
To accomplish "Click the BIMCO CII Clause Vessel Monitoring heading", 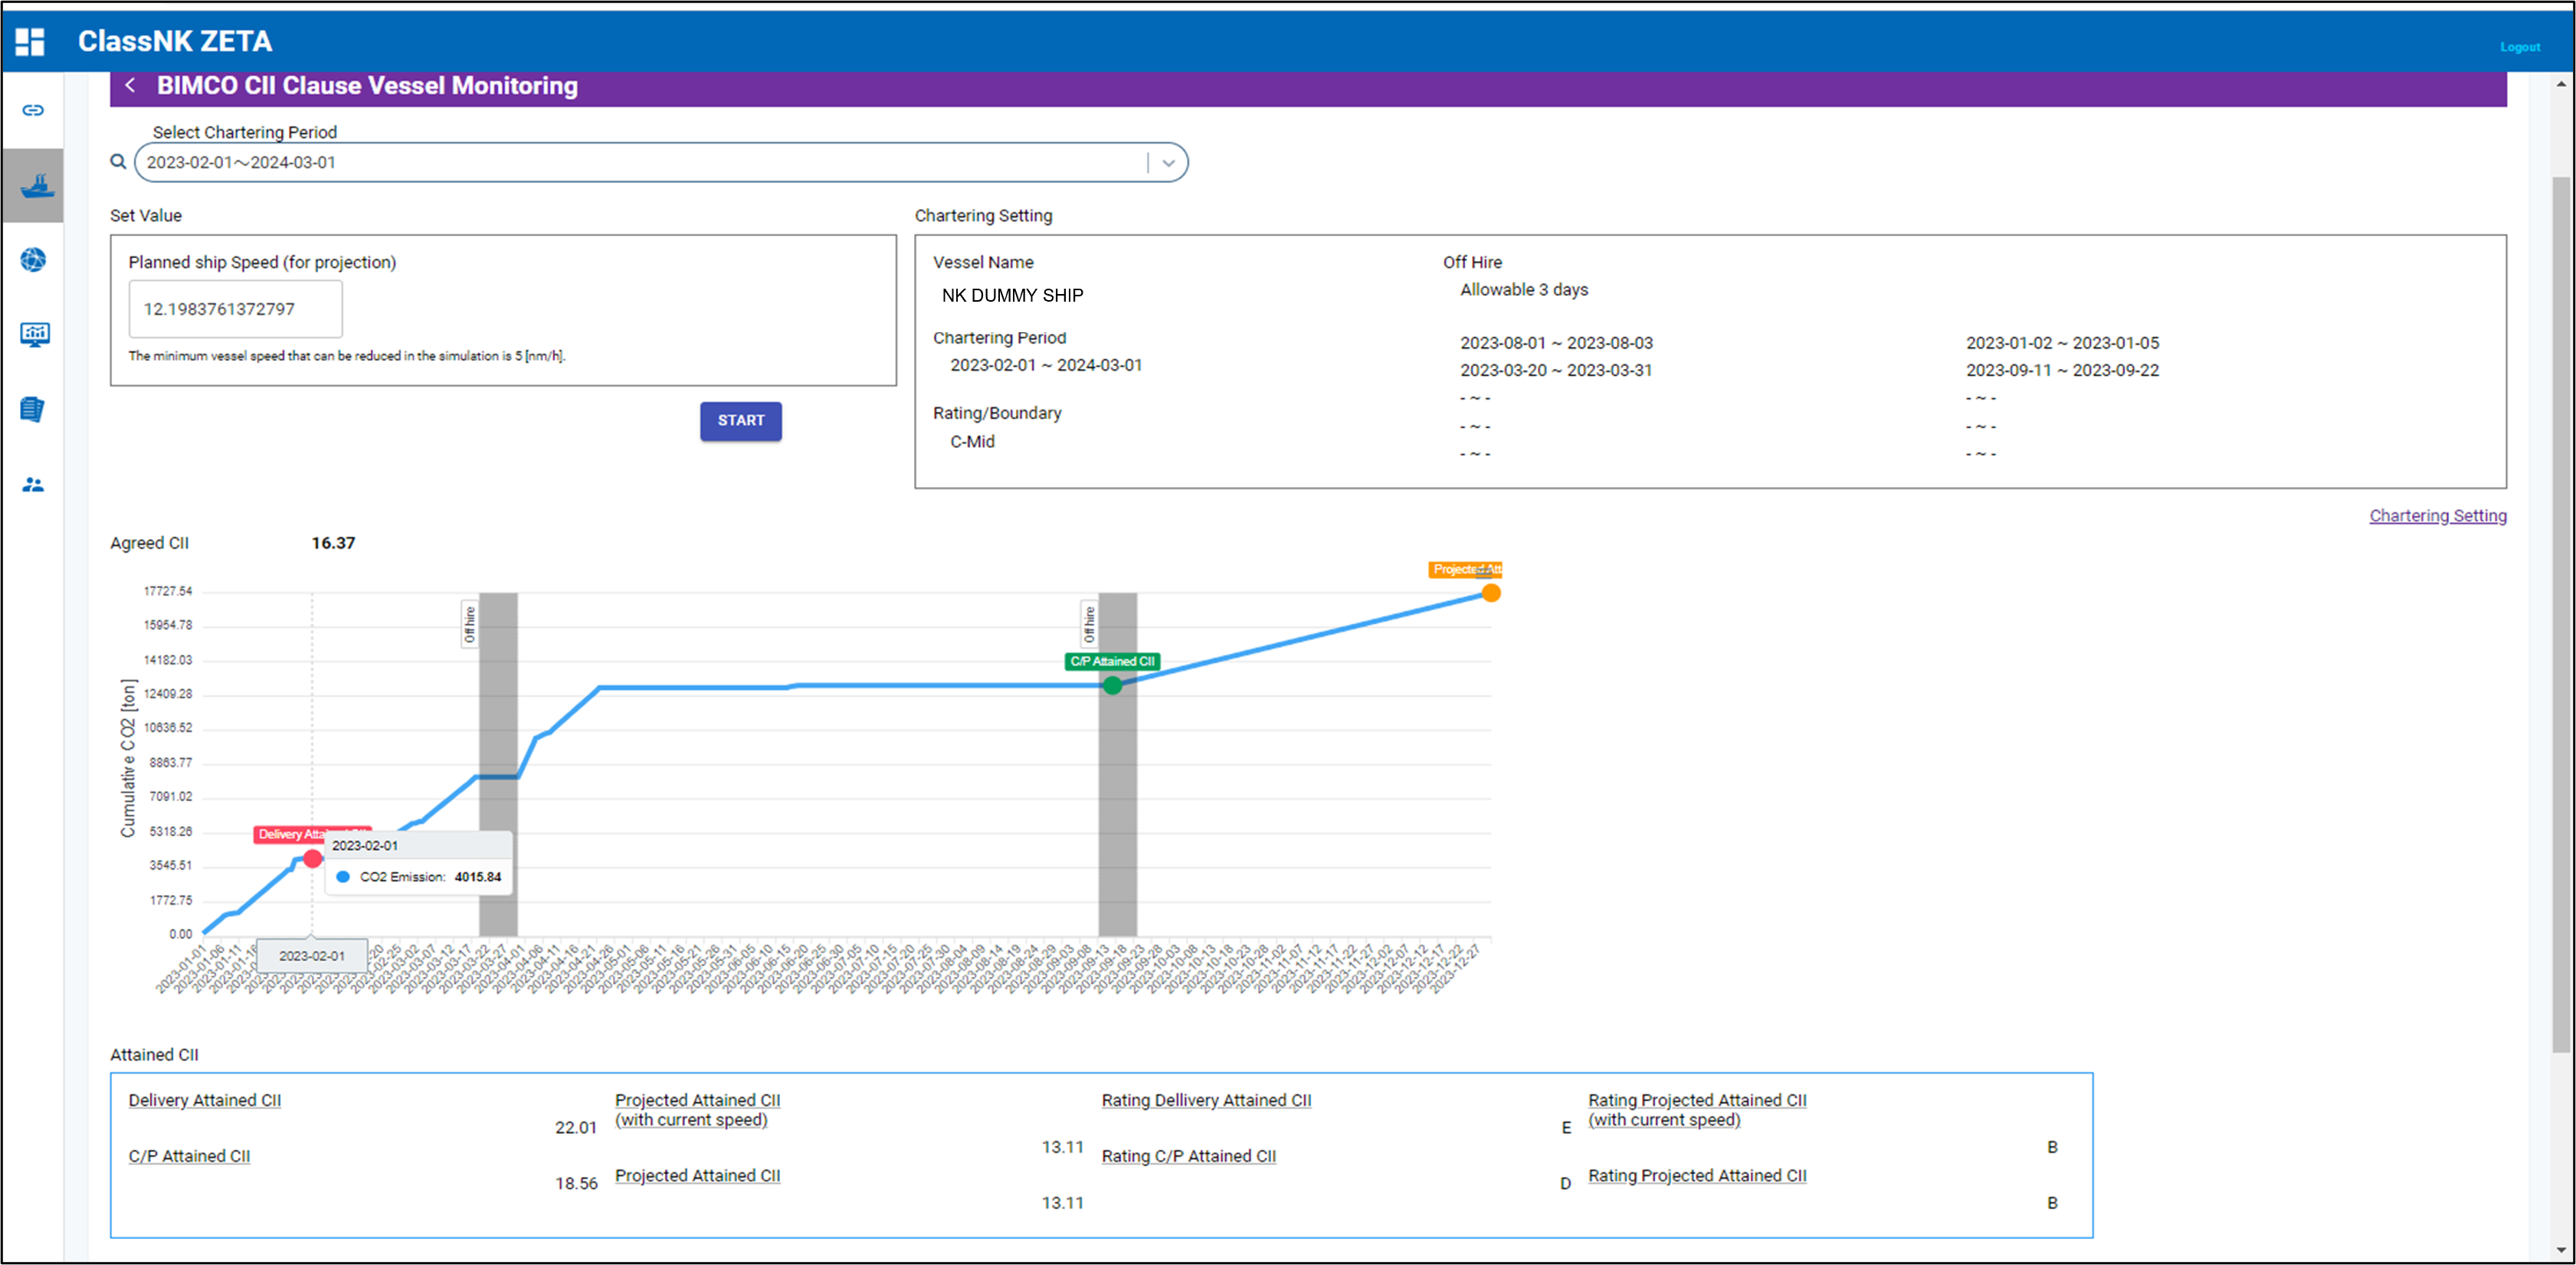I will point(367,86).
